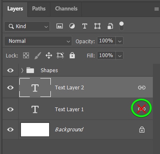Click the Lock all padlock icon
The width and height of the screenshot is (160, 154).
72,55
